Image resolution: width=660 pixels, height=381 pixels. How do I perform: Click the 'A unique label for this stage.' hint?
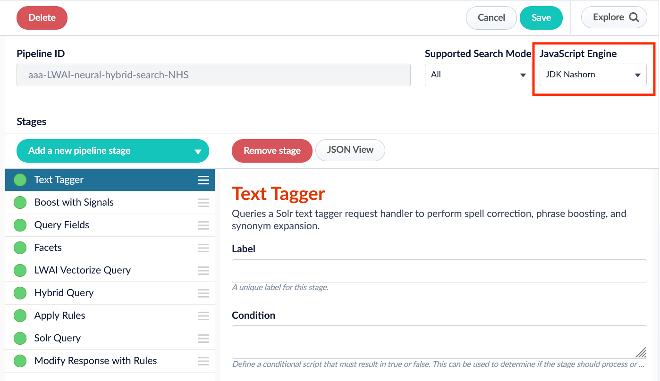(280, 287)
